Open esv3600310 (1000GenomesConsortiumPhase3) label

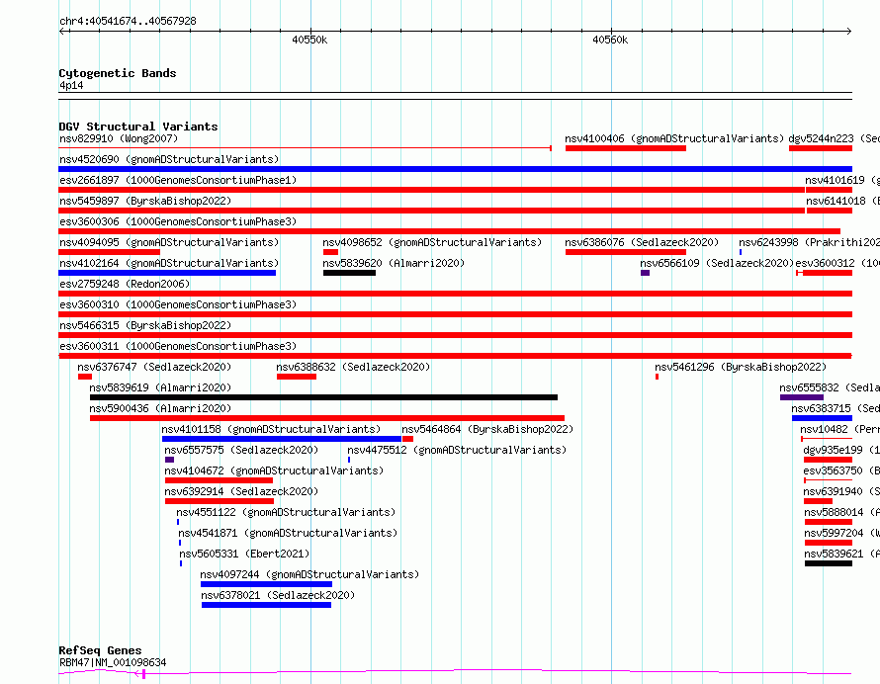pyautogui.click(x=178, y=304)
